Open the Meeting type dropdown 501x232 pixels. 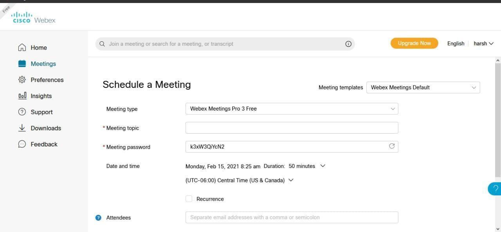(x=292, y=109)
